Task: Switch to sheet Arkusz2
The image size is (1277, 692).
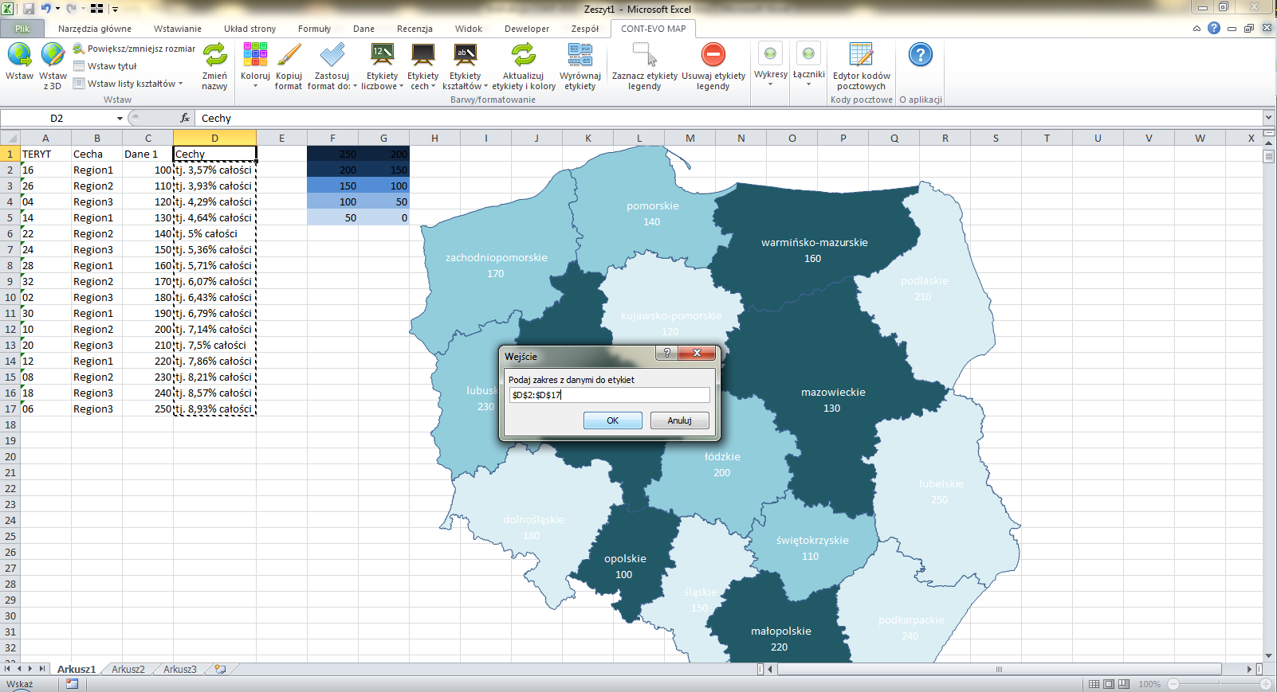Action: pos(128,669)
